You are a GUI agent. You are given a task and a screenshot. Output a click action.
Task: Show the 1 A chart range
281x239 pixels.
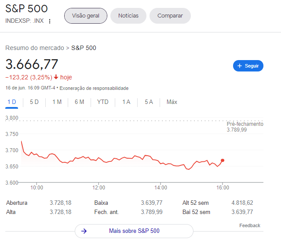click(126, 102)
